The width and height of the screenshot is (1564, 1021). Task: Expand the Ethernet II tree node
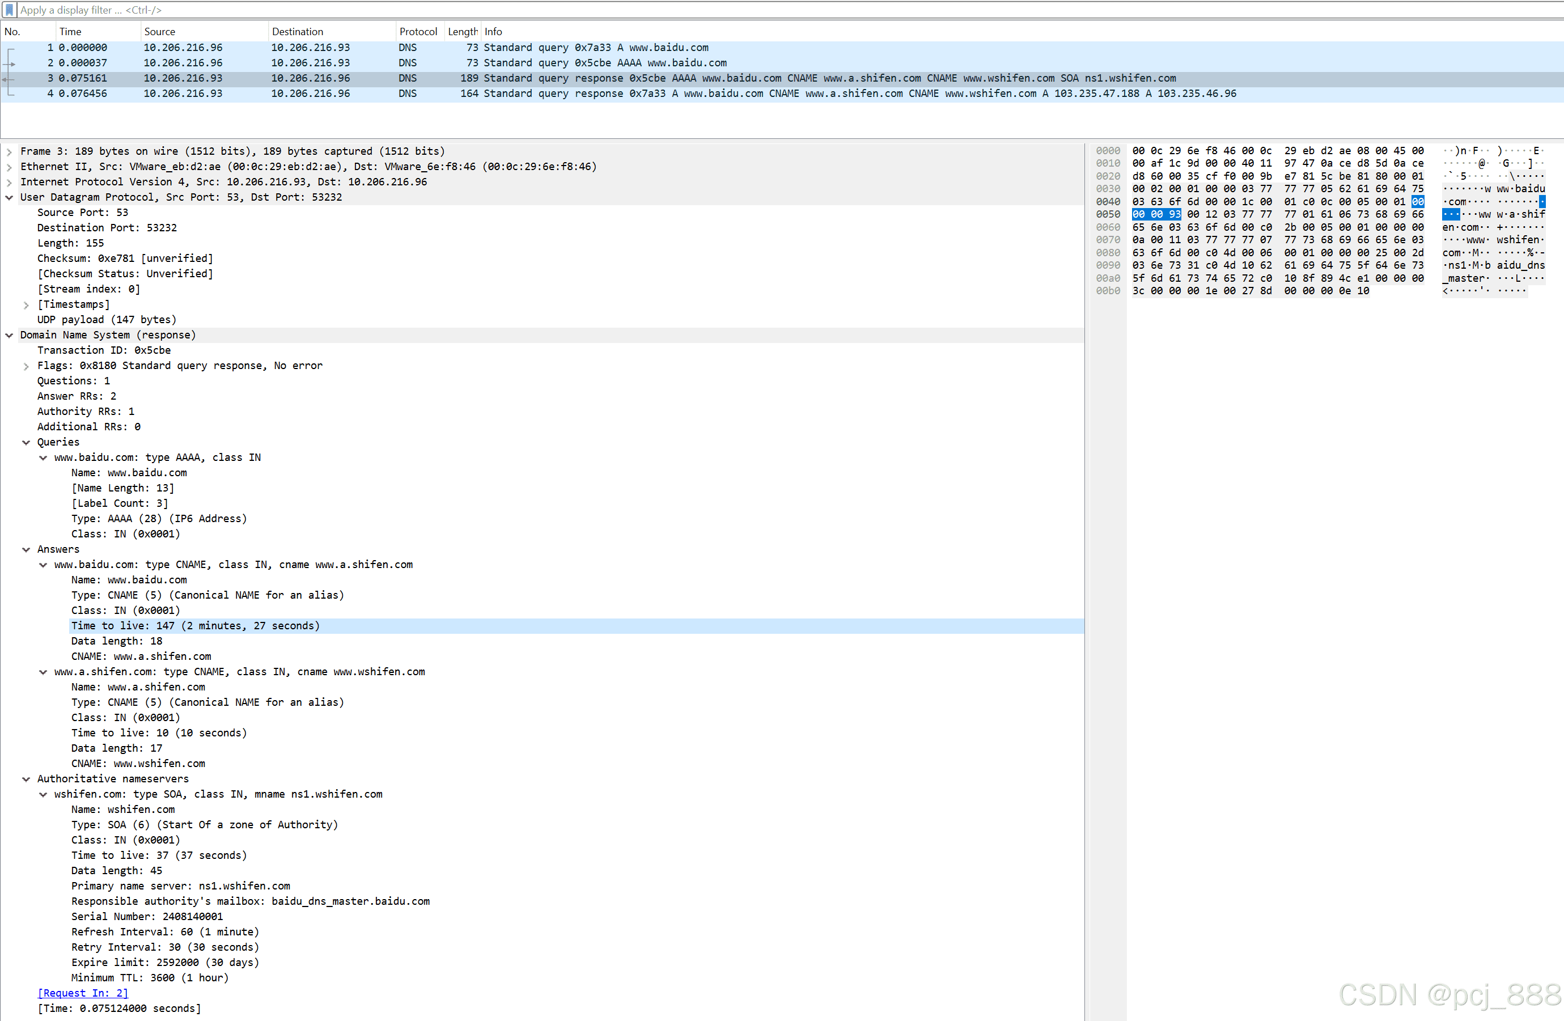9,167
